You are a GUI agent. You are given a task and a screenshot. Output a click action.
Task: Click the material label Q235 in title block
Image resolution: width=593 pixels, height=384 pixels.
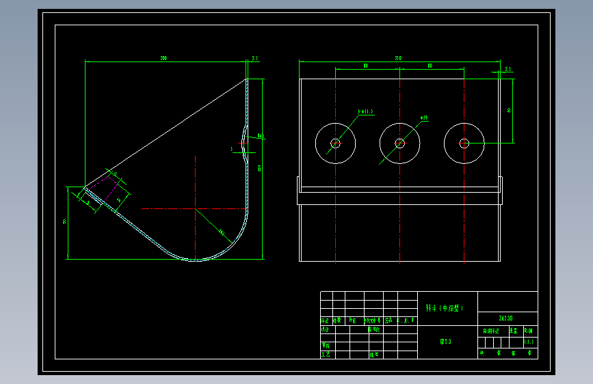tap(445, 341)
